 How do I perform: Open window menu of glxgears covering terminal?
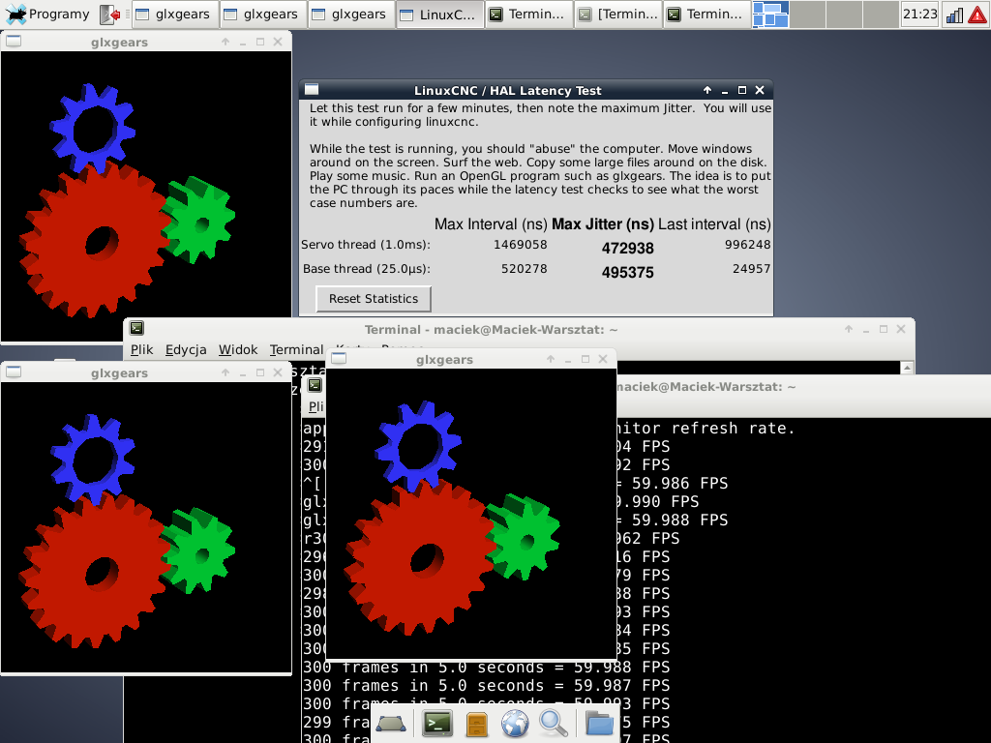click(x=339, y=358)
